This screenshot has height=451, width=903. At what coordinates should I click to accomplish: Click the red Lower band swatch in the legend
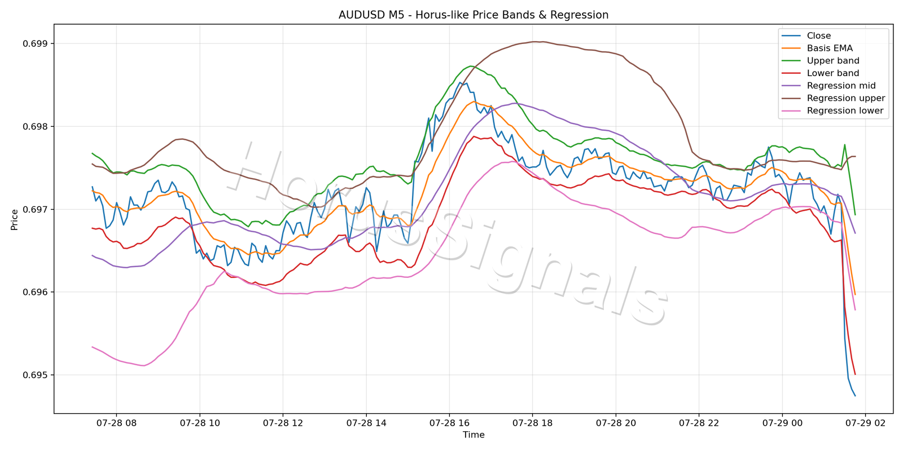tap(791, 73)
